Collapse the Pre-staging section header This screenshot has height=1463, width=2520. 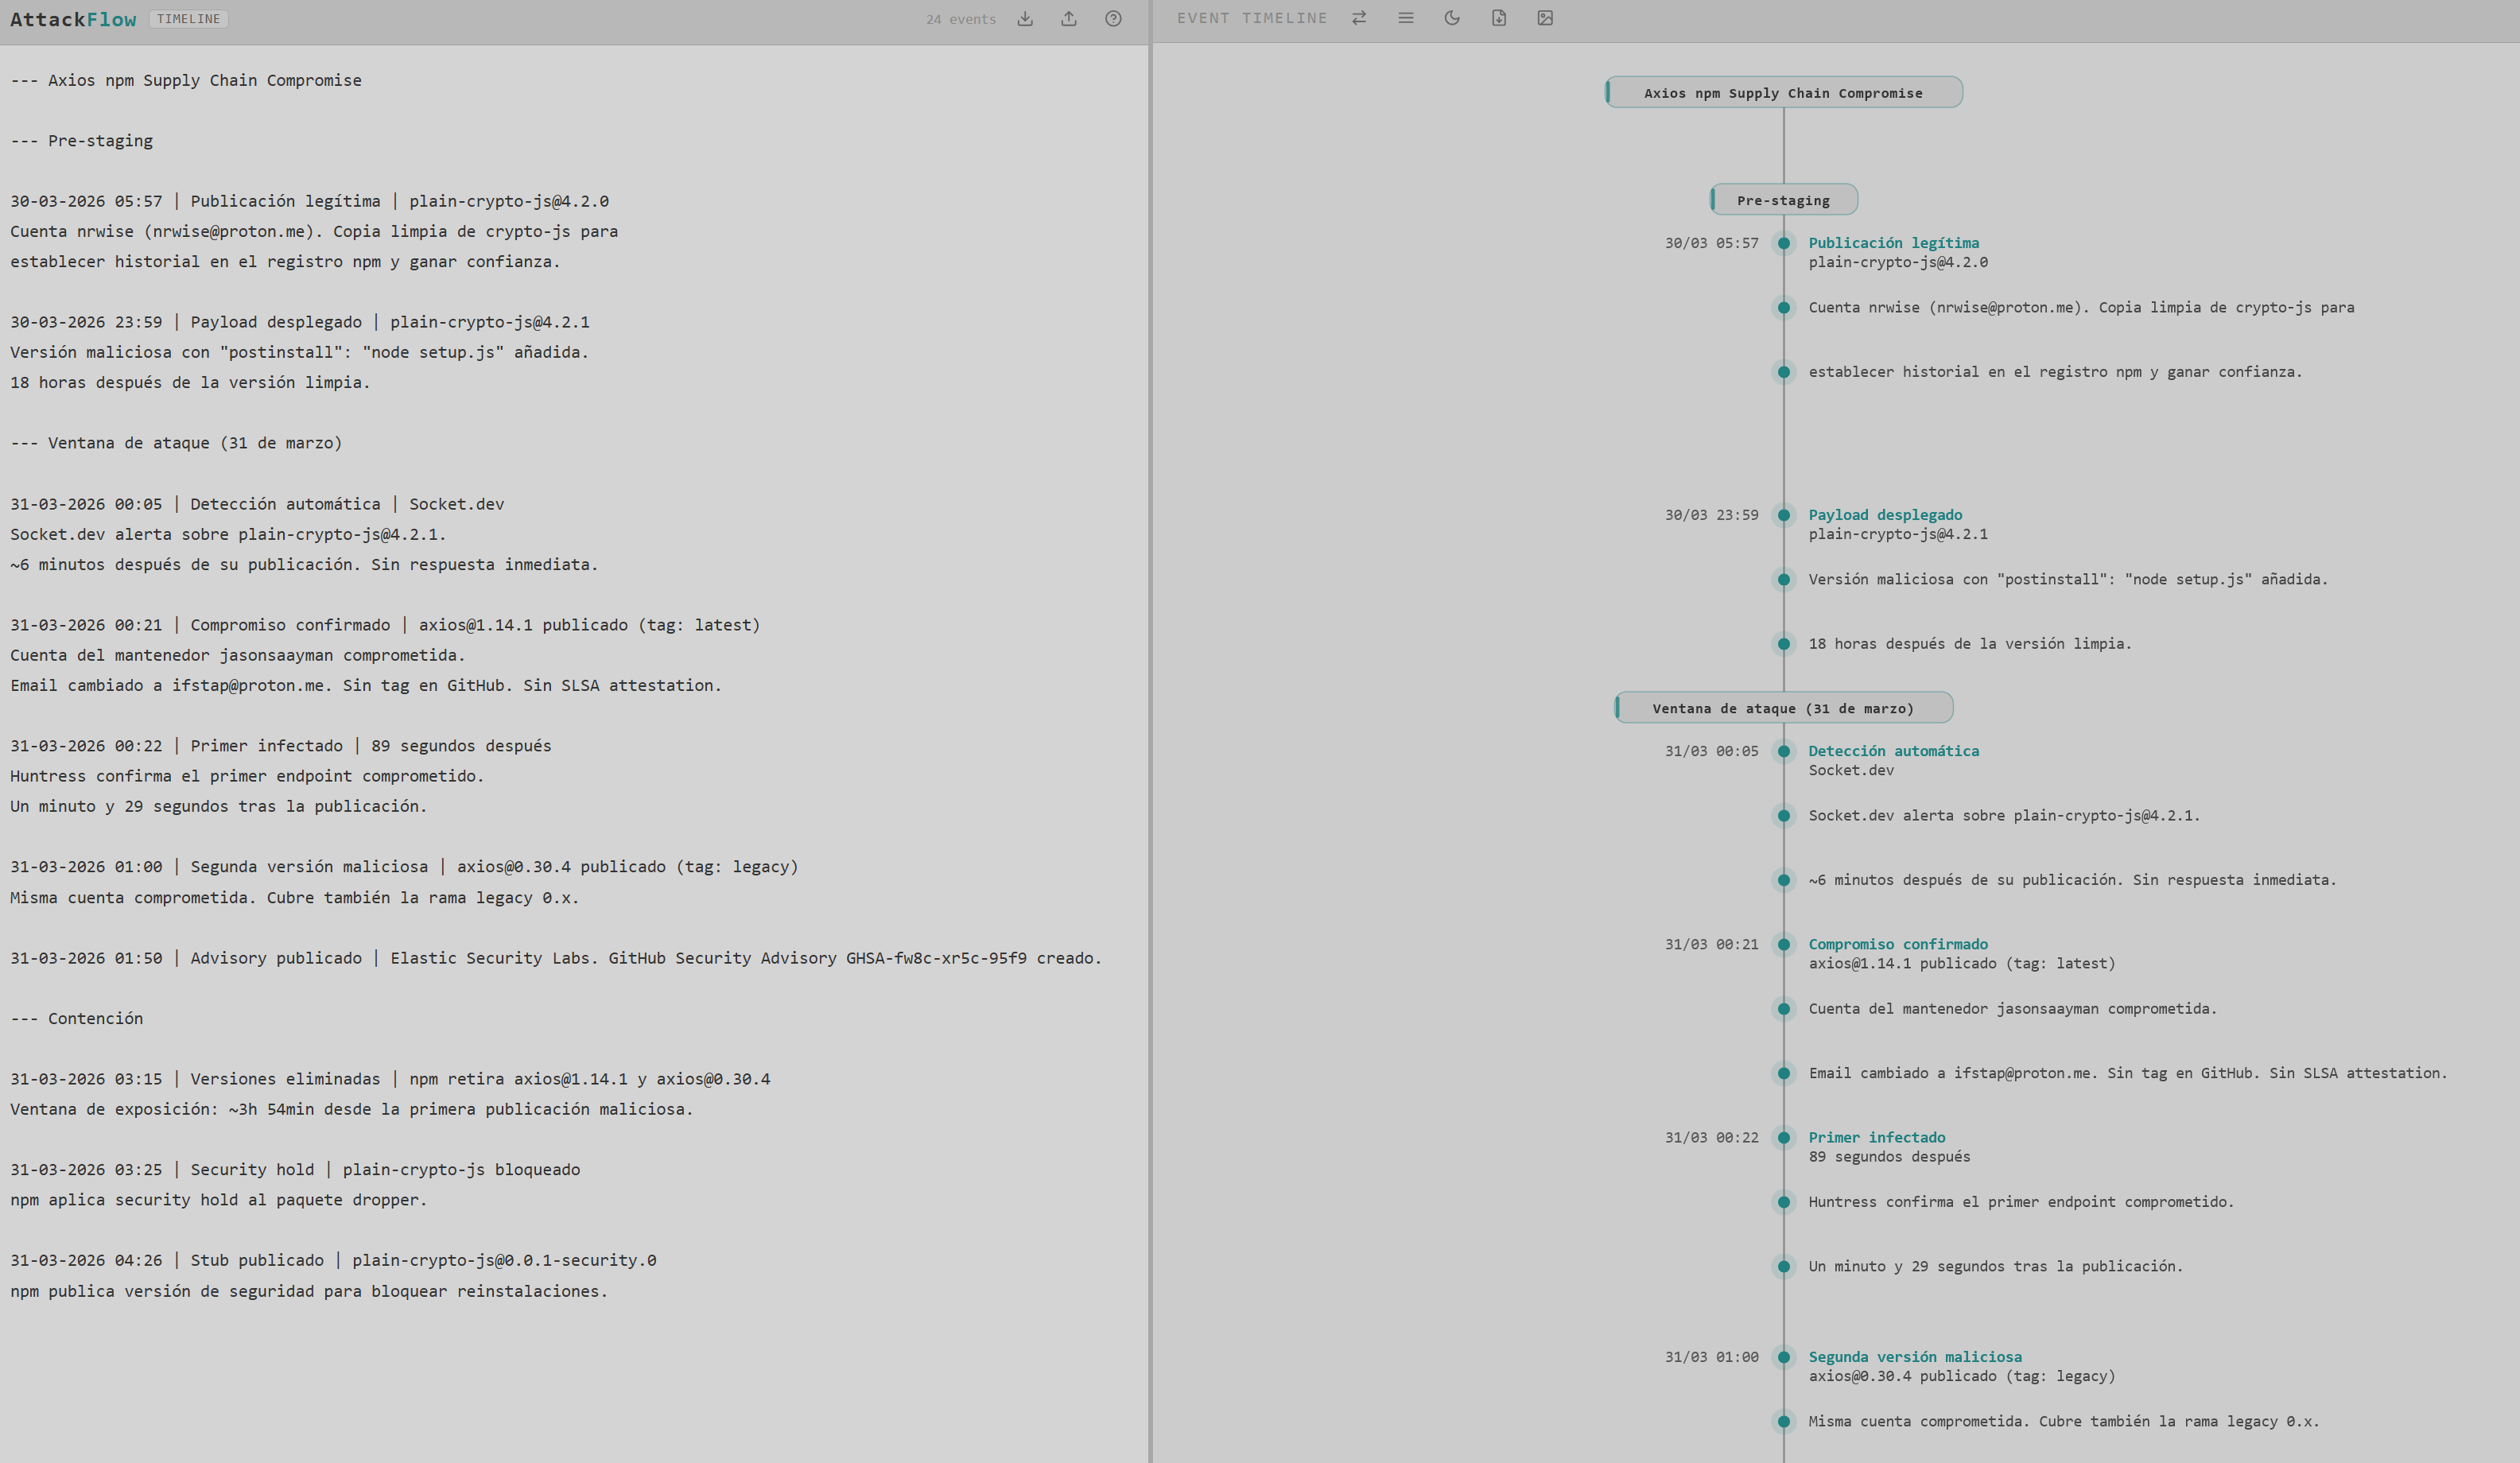point(1783,200)
